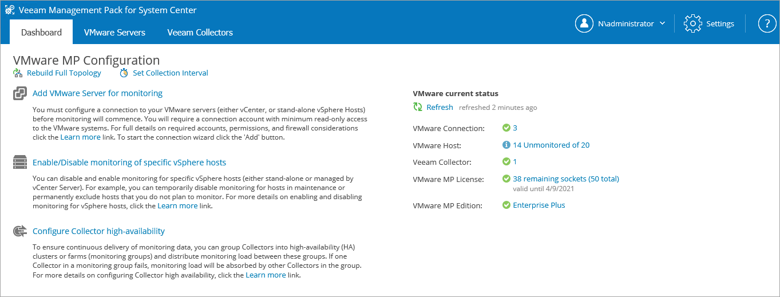The width and height of the screenshot is (780, 297).
Task: Select the Dashboard tab
Action: (41, 32)
